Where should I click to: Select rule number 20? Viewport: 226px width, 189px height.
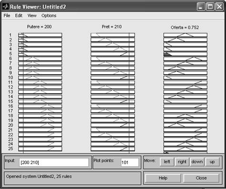point(10,125)
